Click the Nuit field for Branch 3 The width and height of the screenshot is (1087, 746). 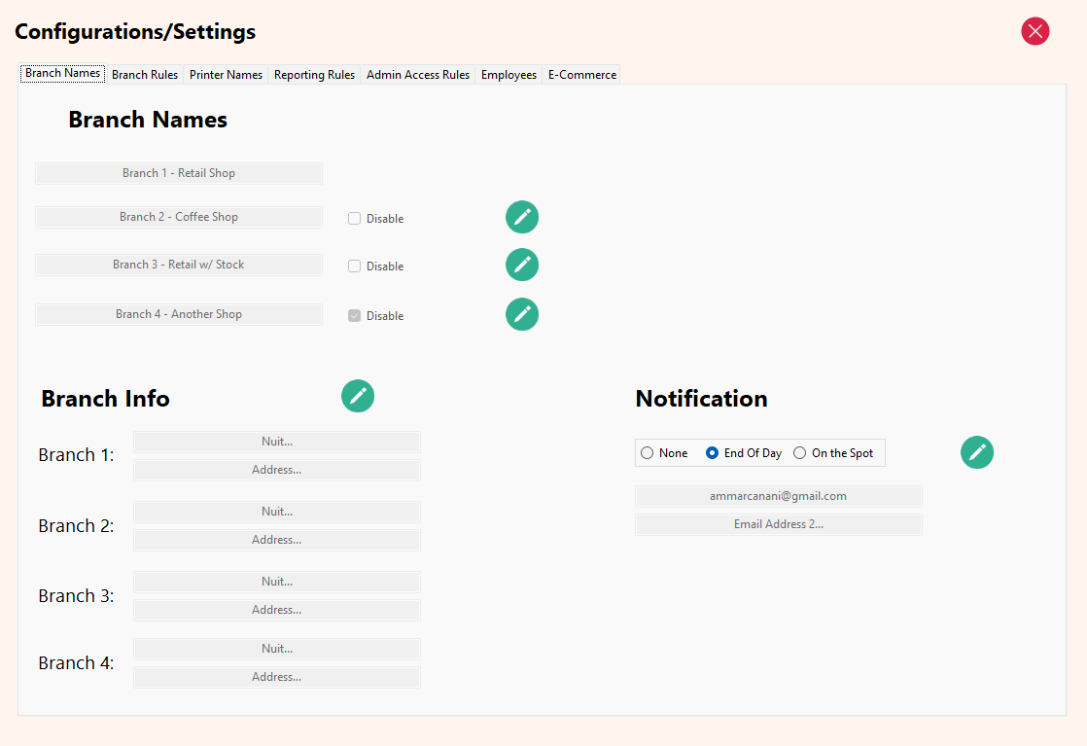click(x=276, y=582)
